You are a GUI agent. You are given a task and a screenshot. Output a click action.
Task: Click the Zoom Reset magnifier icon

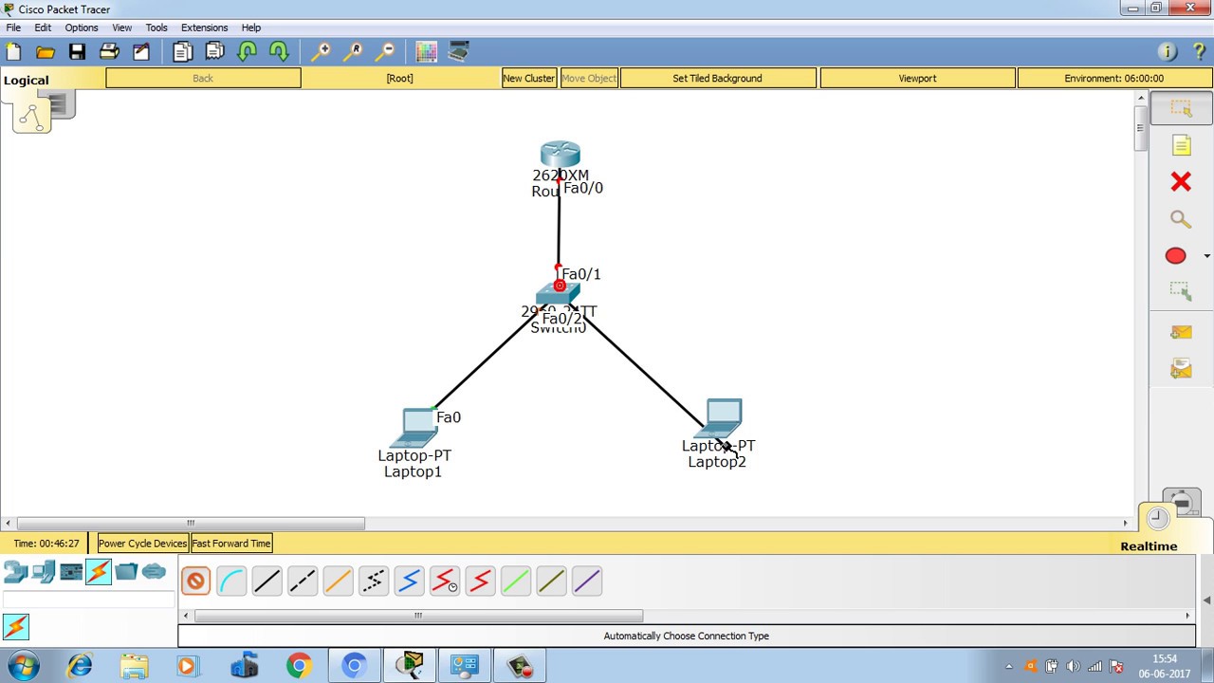coord(353,52)
